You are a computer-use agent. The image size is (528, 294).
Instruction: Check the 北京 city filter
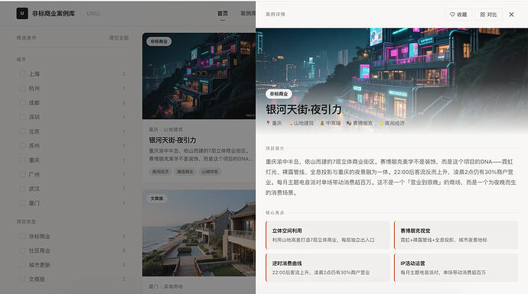pos(22,131)
